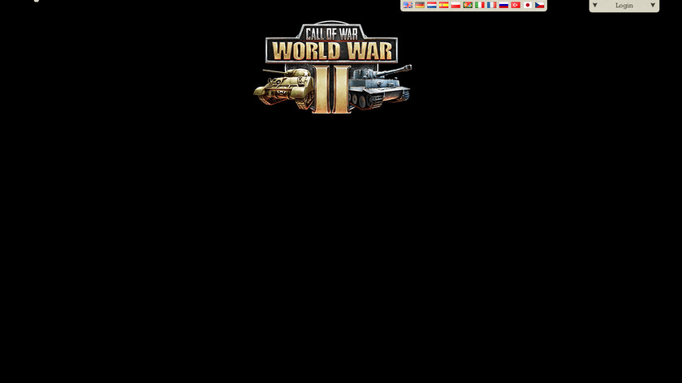Choose the Turkish flag language

pyautogui.click(x=516, y=5)
